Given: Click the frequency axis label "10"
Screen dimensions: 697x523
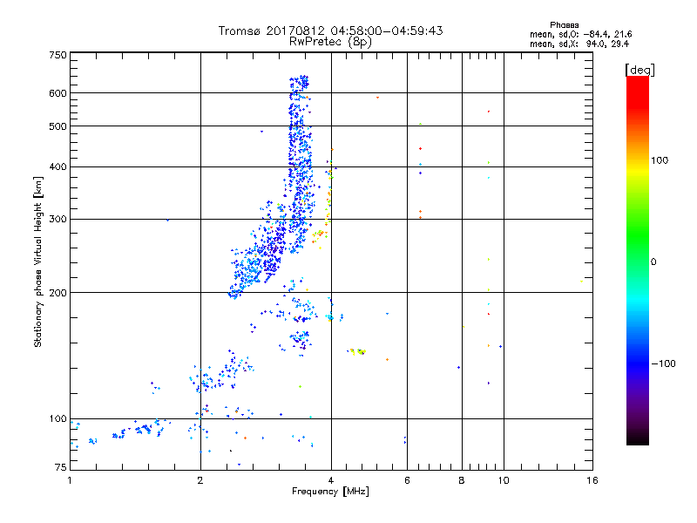Looking at the screenshot, I should (x=504, y=480).
